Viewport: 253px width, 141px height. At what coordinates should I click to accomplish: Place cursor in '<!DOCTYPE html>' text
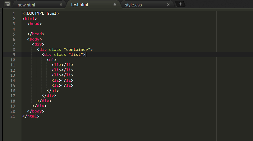[x=41, y=14]
